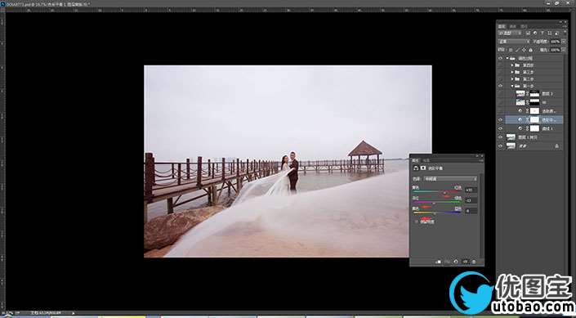Enable the 保留明度 checkbox
576x318 pixels.
click(416, 222)
